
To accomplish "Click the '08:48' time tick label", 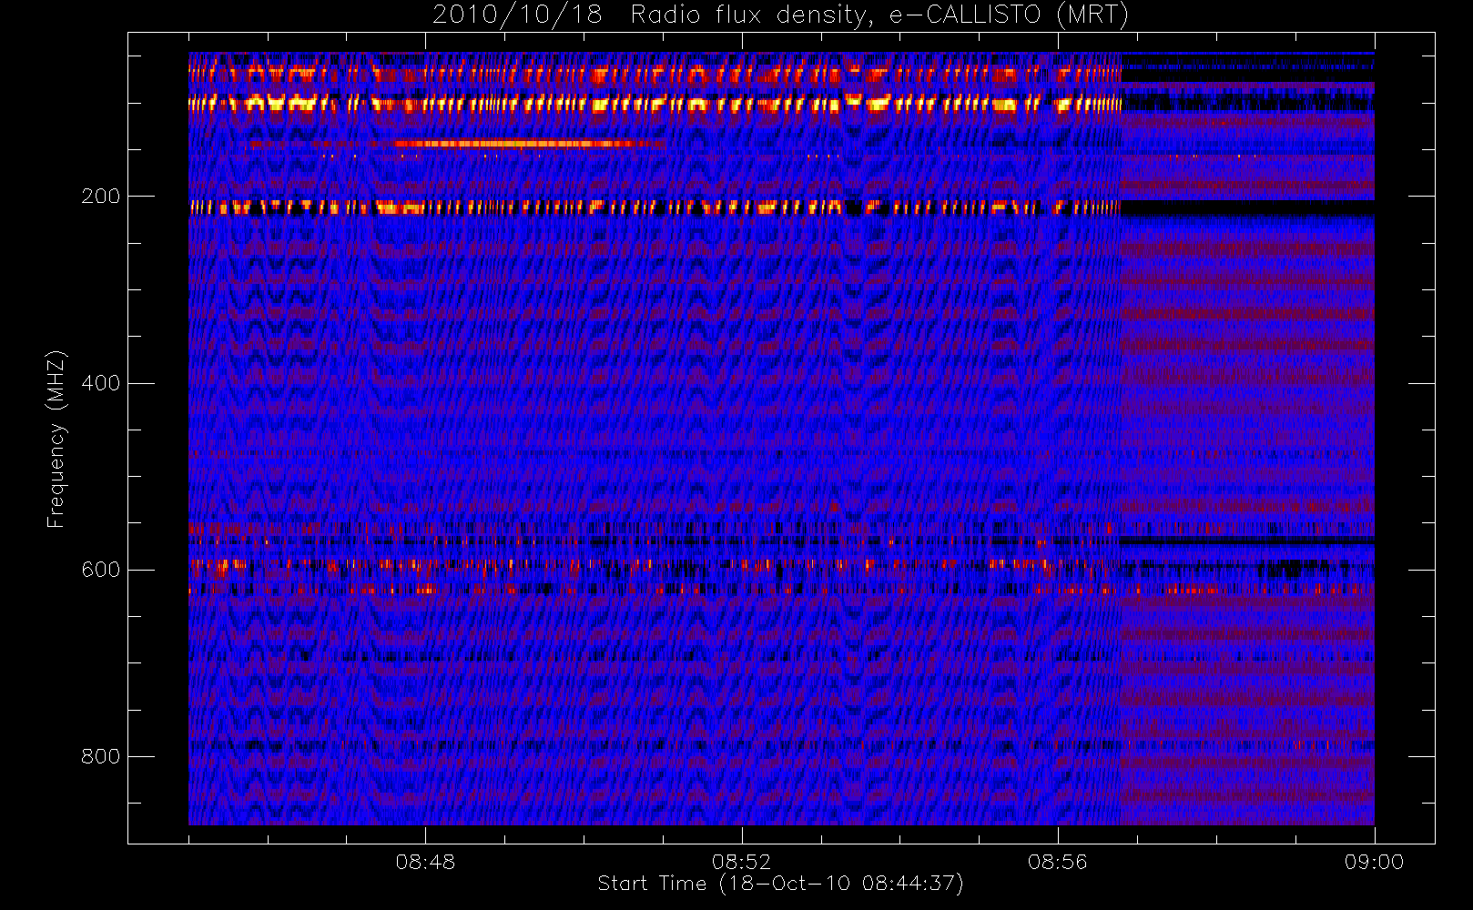I will click(425, 862).
